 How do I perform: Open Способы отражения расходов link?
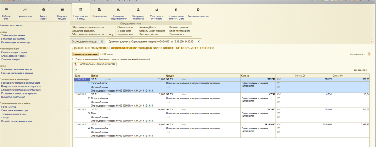(x=16, y=121)
